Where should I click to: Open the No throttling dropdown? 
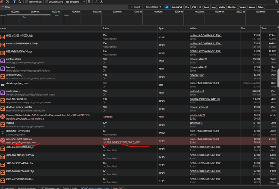pos(75,2)
